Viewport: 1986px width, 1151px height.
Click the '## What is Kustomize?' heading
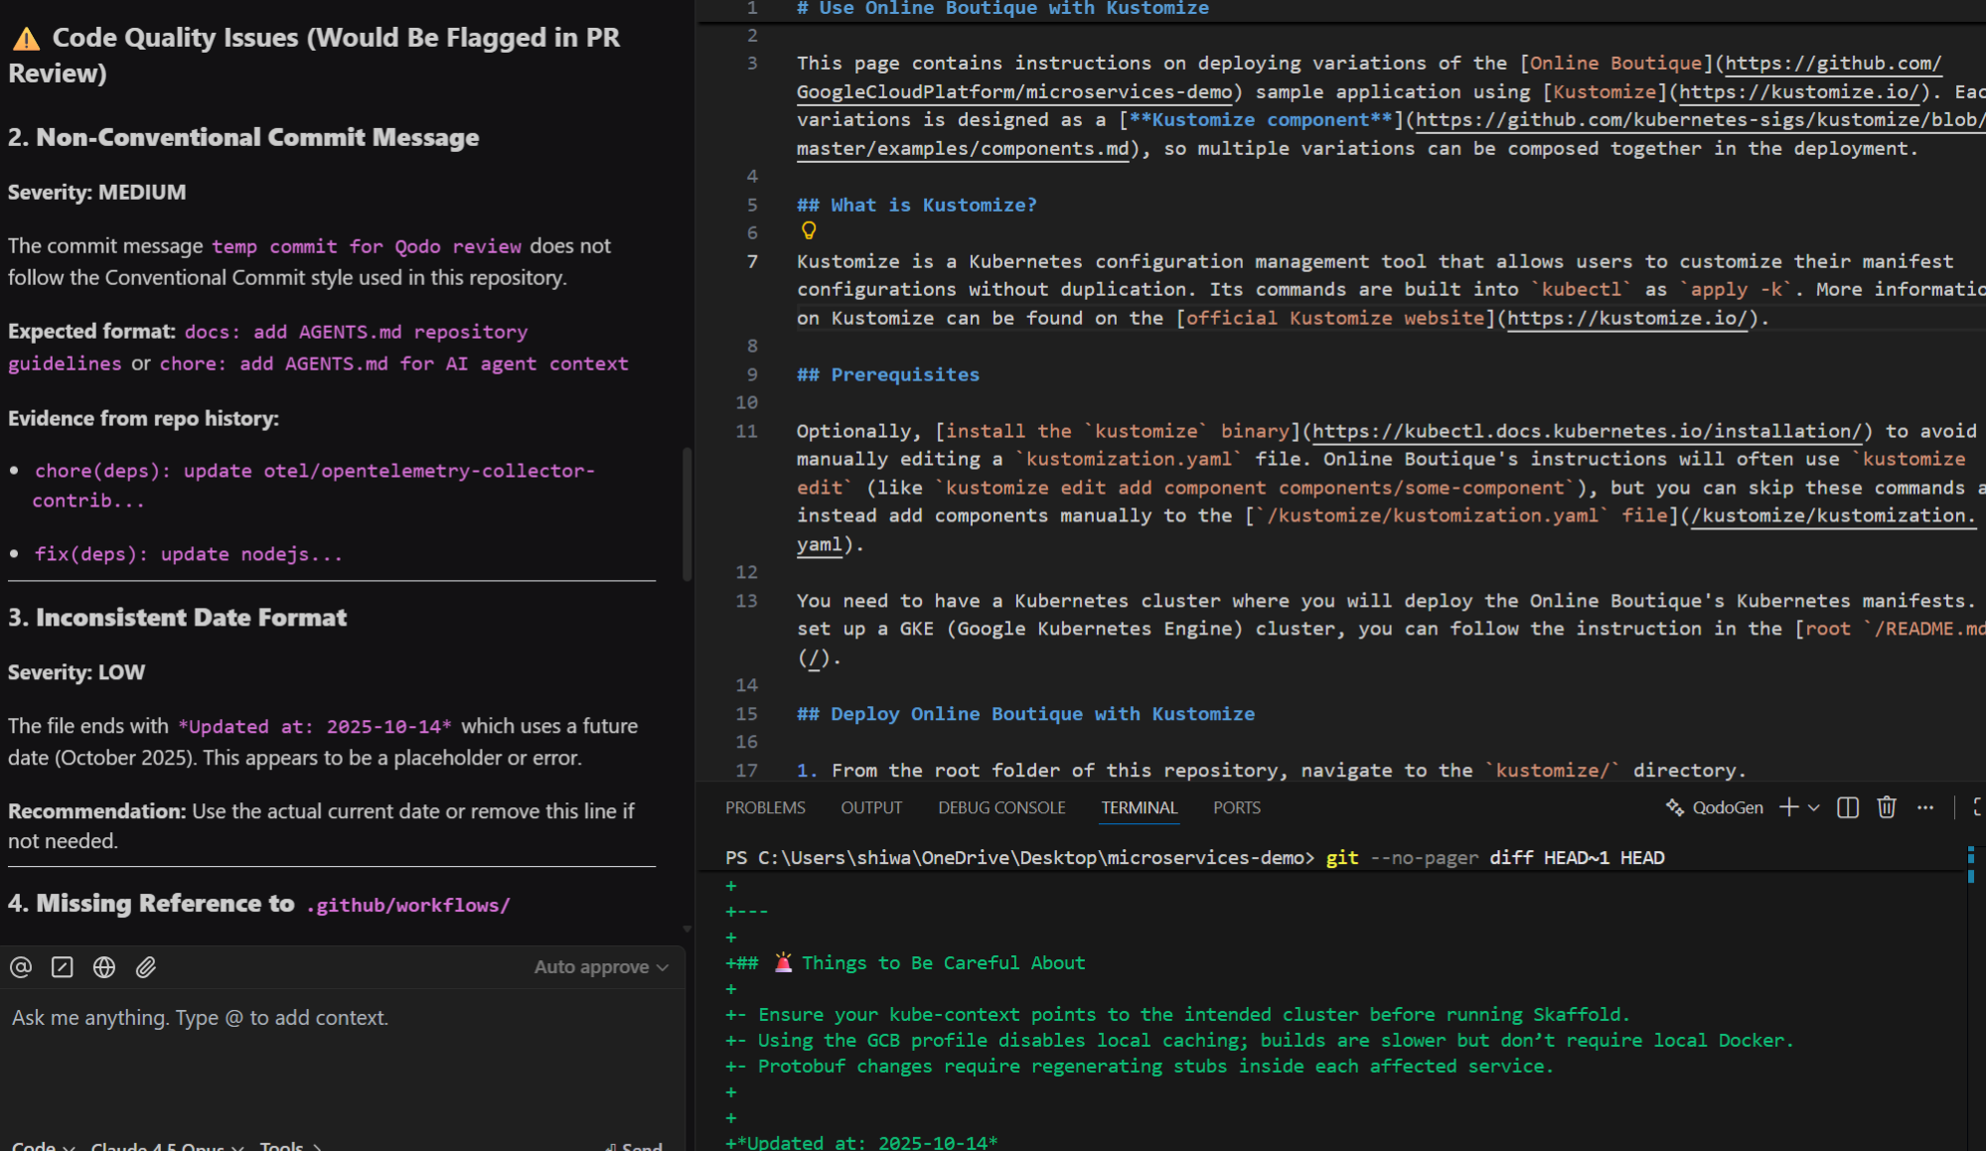[x=916, y=206]
